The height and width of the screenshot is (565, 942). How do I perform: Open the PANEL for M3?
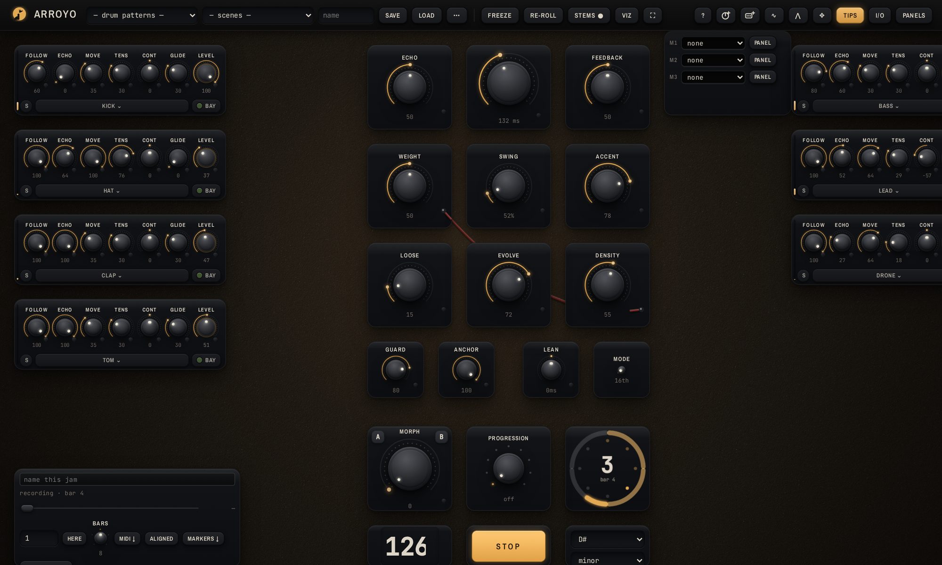click(x=763, y=77)
